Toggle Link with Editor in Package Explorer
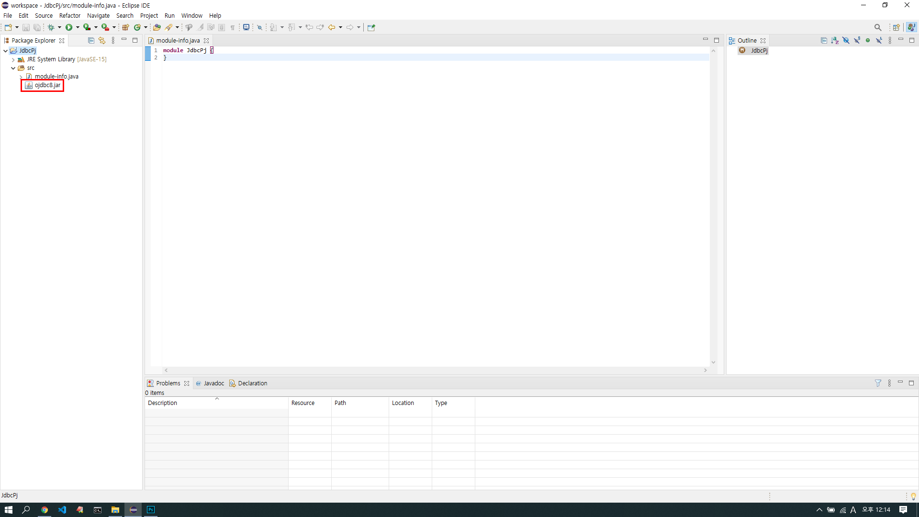The width and height of the screenshot is (919, 517). [x=102, y=40]
